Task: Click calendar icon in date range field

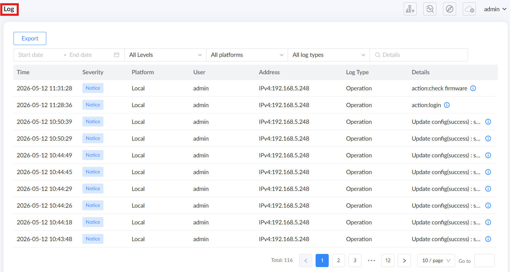Action: [117, 55]
